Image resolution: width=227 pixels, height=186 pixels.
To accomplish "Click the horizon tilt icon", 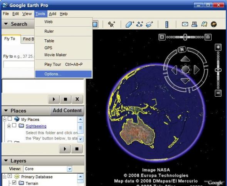I will pos(208,37).
